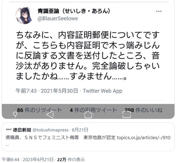Open the 22万 件の表示 view count
The height and width of the screenshot is (163, 177).
(71, 159)
